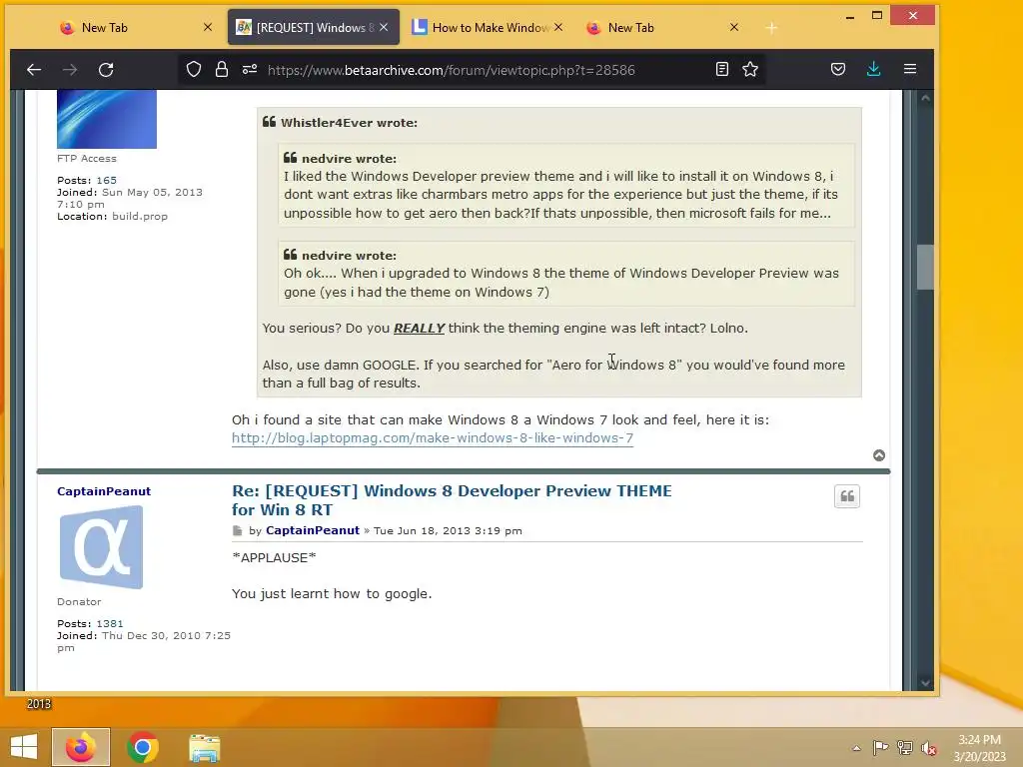1023x767 pixels.
Task: Click the betaarchive URL address field
Action: [451, 70]
